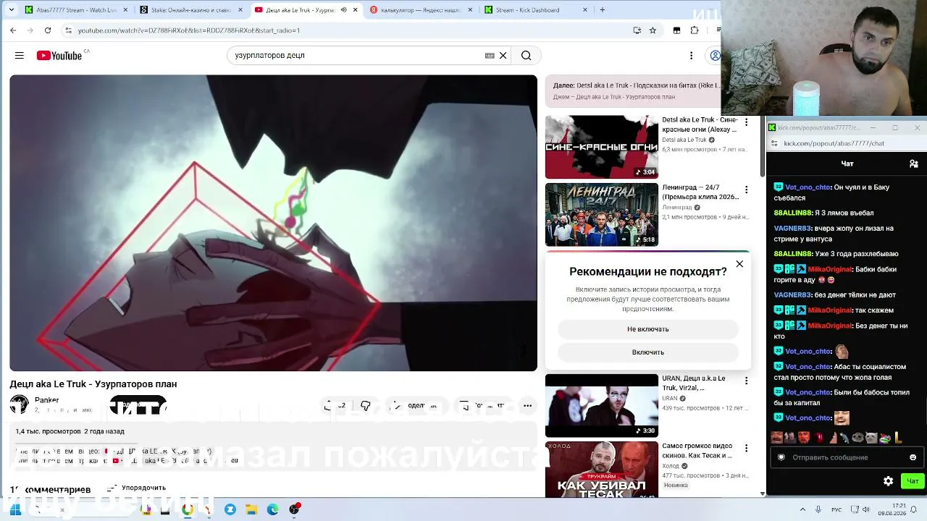Clear the YouTube search query with X

tap(503, 56)
